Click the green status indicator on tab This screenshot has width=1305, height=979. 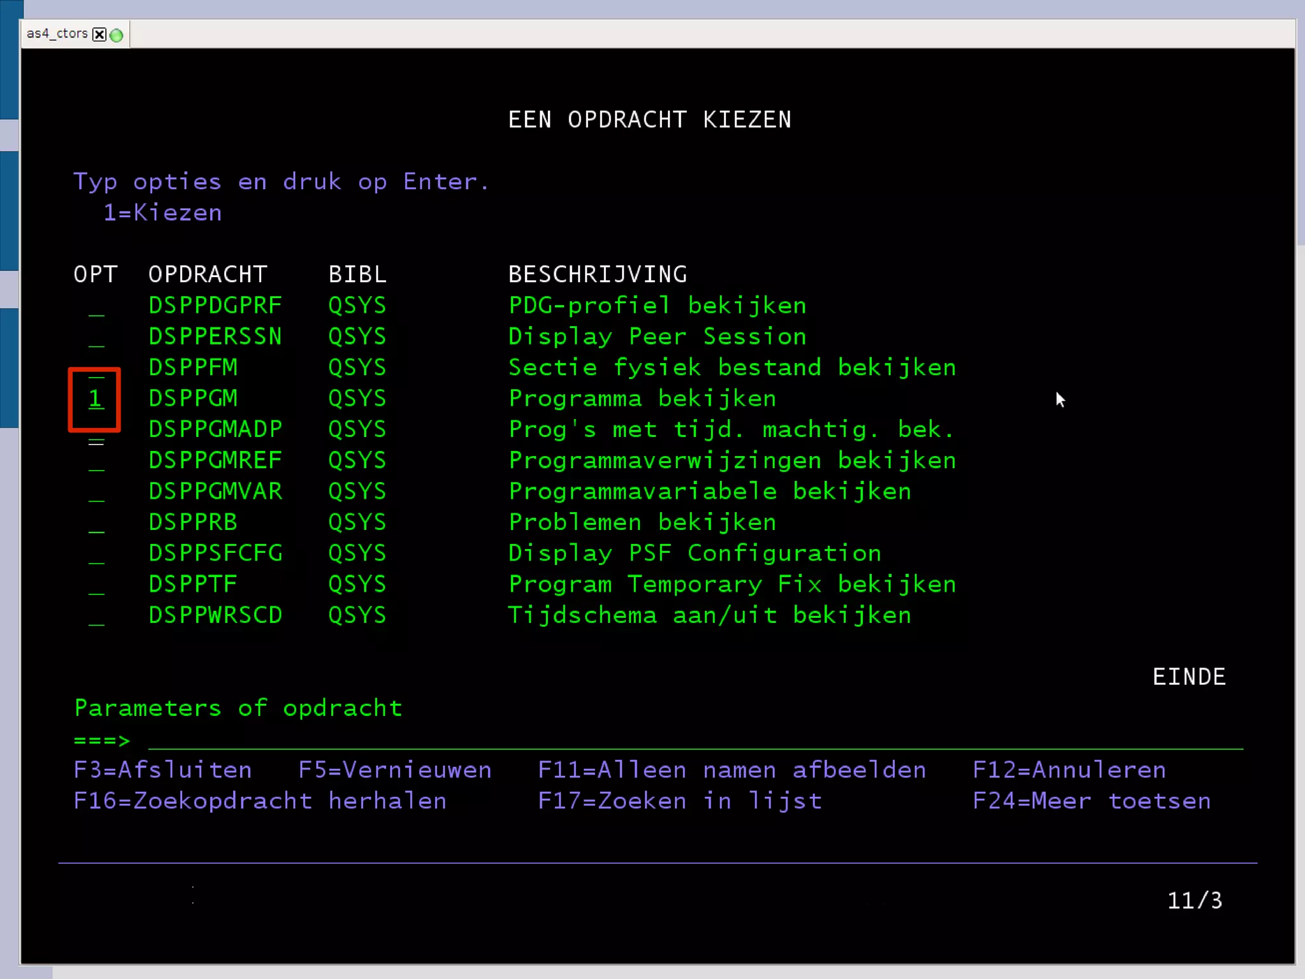pyautogui.click(x=117, y=35)
